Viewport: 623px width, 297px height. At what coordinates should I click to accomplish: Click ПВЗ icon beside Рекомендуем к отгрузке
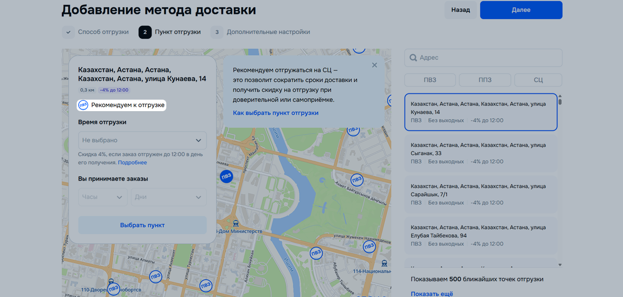[83, 105]
